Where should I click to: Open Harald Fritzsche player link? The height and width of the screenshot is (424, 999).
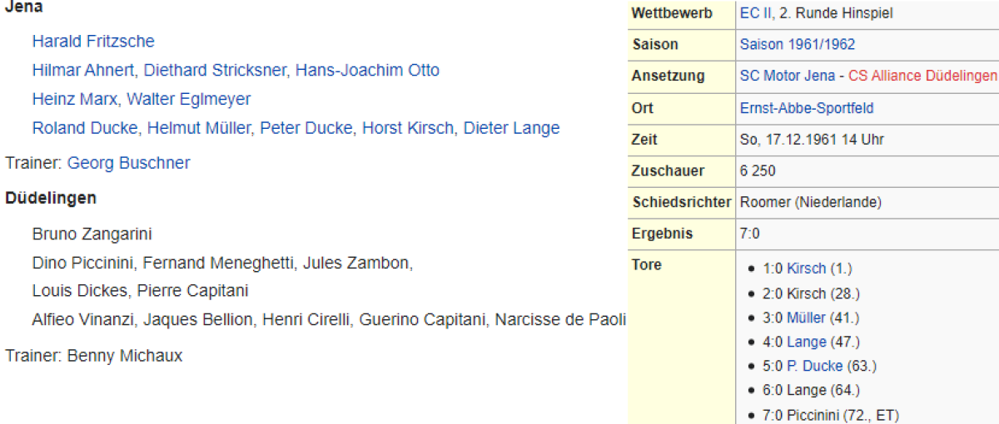[x=93, y=42]
